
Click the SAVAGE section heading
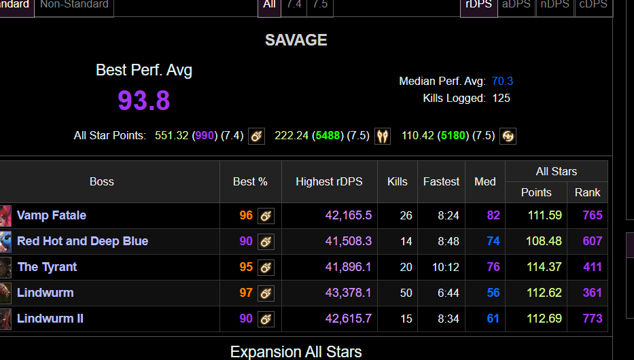tap(296, 40)
